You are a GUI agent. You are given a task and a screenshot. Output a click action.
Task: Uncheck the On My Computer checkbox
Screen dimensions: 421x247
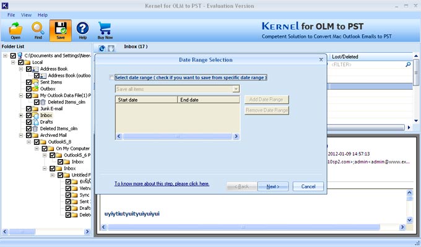(45, 149)
